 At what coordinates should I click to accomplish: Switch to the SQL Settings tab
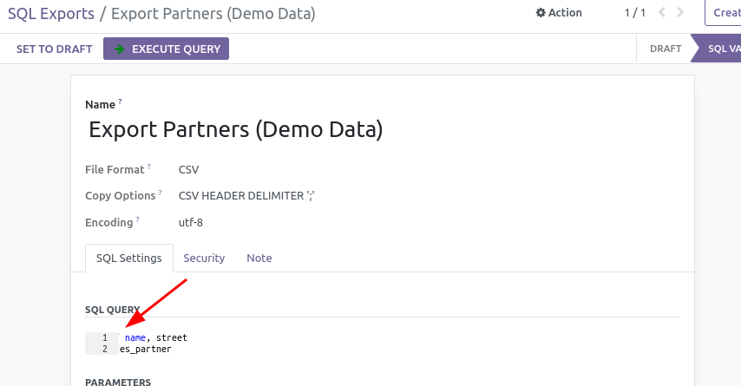pyautogui.click(x=129, y=258)
